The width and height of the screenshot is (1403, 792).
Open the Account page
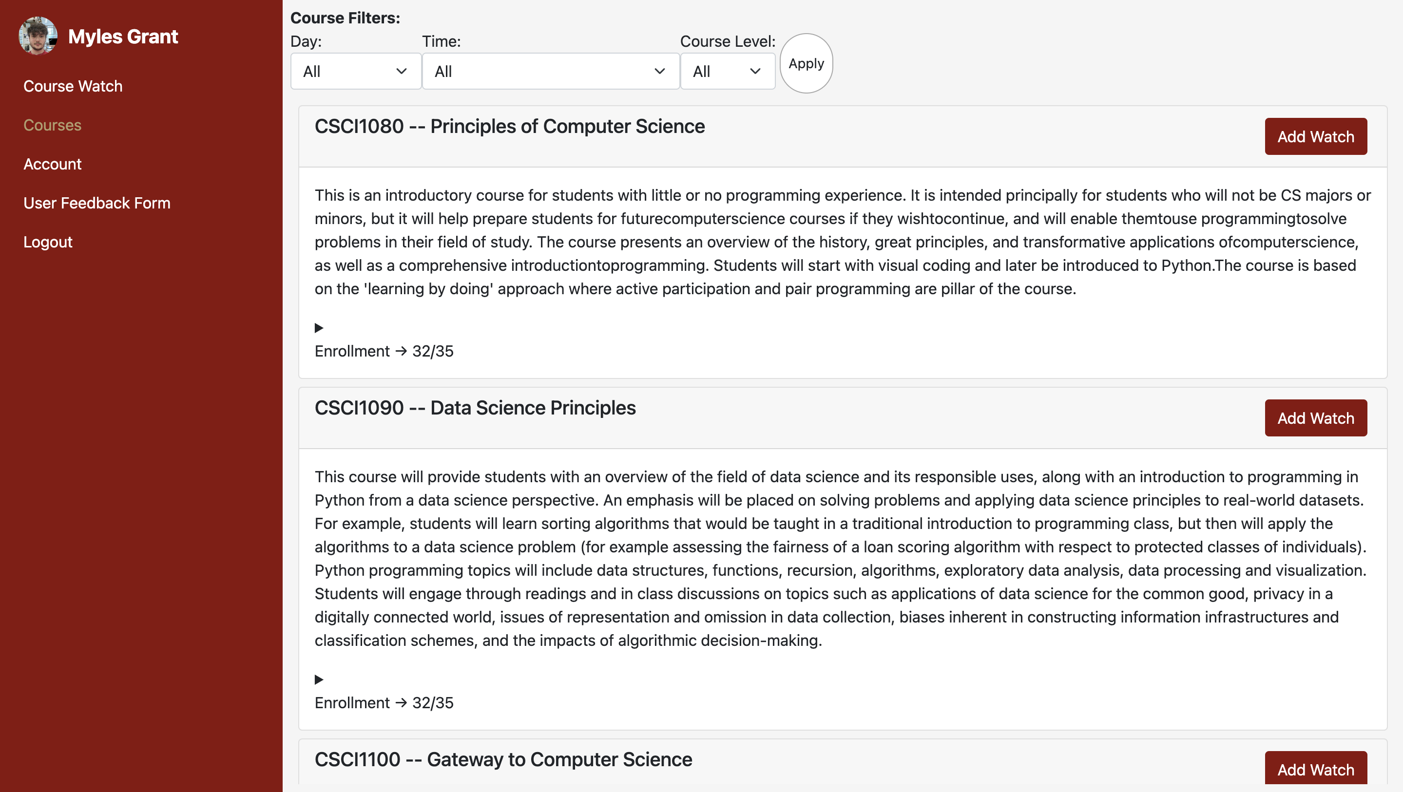pos(52,164)
